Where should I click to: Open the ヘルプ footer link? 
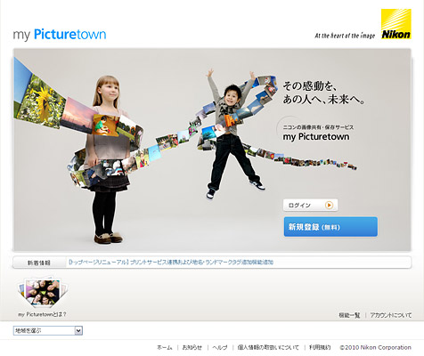pos(220,347)
